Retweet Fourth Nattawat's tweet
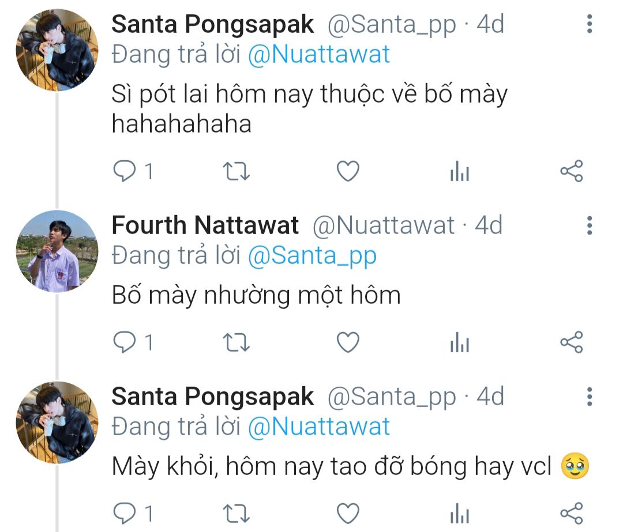The image size is (623, 532). [x=235, y=343]
